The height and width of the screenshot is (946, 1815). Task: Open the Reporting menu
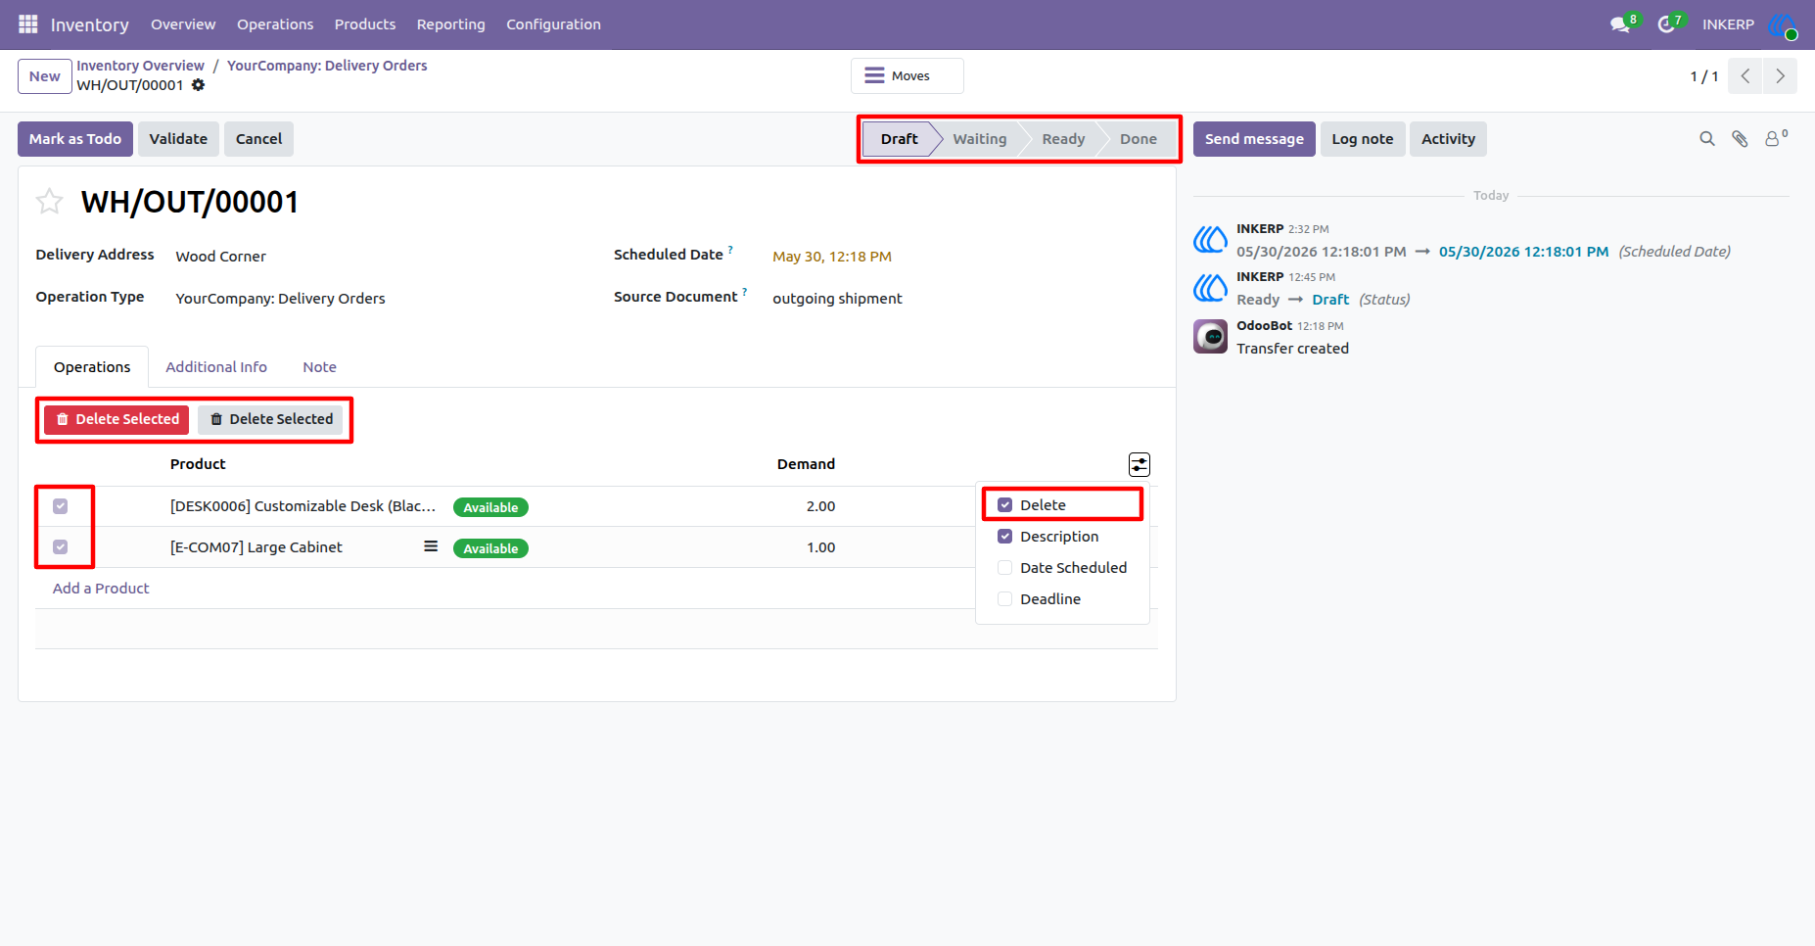click(x=451, y=24)
